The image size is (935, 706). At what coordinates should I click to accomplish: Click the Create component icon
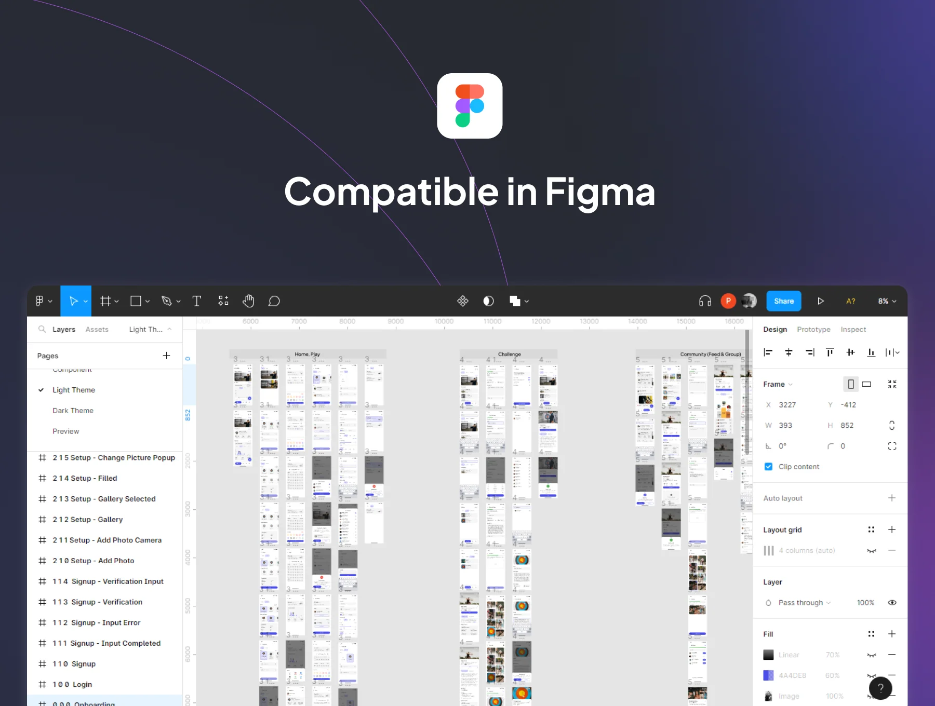pyautogui.click(x=463, y=301)
